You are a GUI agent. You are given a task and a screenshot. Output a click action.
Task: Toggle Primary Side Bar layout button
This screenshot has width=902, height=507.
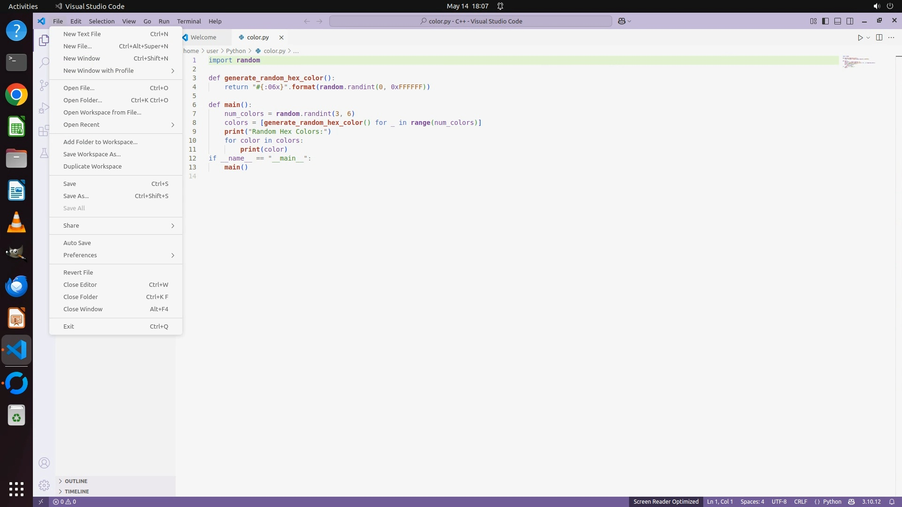825,21
